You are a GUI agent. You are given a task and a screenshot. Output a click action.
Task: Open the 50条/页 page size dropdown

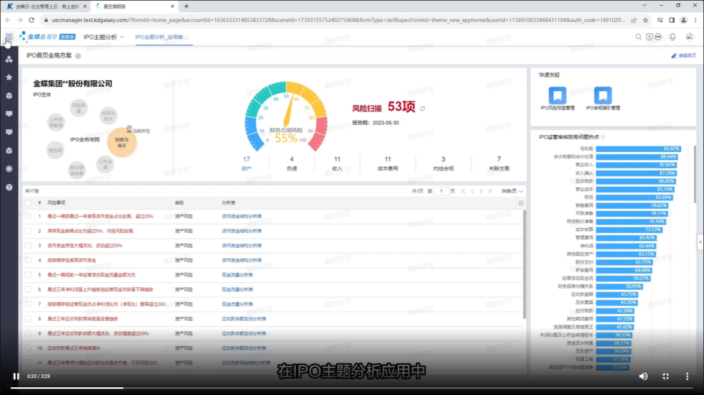point(512,191)
